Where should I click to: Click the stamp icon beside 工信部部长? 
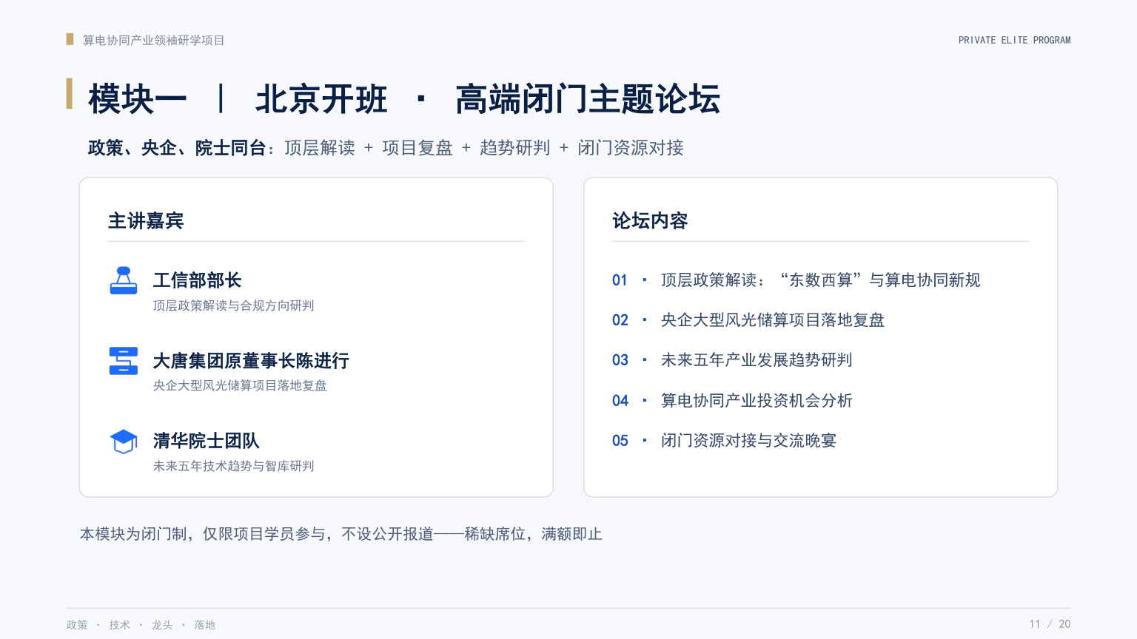[x=124, y=280]
